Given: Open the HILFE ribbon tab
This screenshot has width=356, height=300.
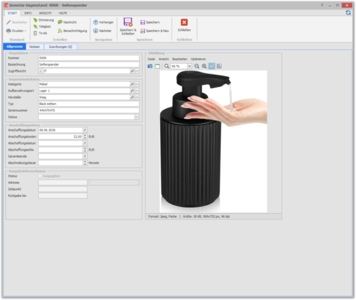Looking at the screenshot, I should pos(63,13).
